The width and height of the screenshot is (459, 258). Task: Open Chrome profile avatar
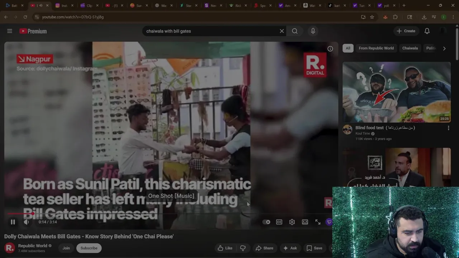[x=444, y=17]
